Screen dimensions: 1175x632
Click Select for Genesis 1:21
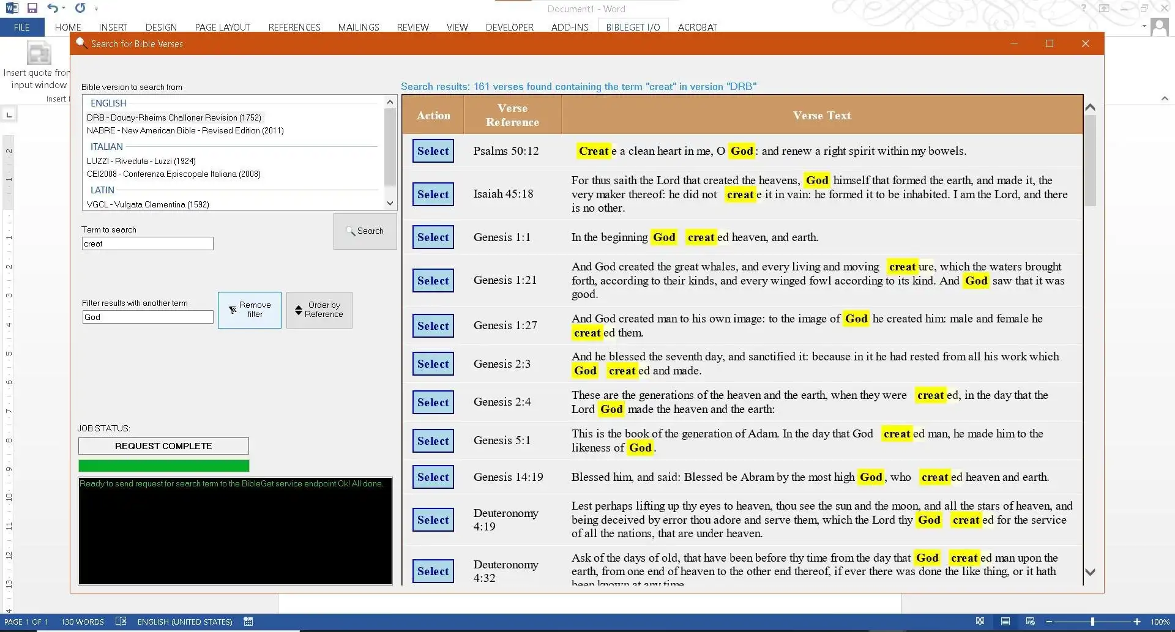433,281
